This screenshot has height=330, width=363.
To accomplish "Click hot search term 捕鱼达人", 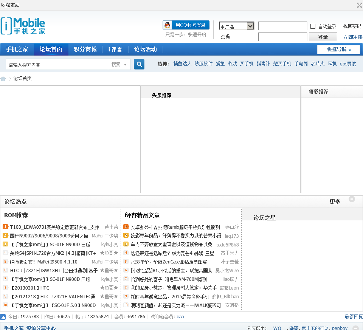I will [182, 64].
